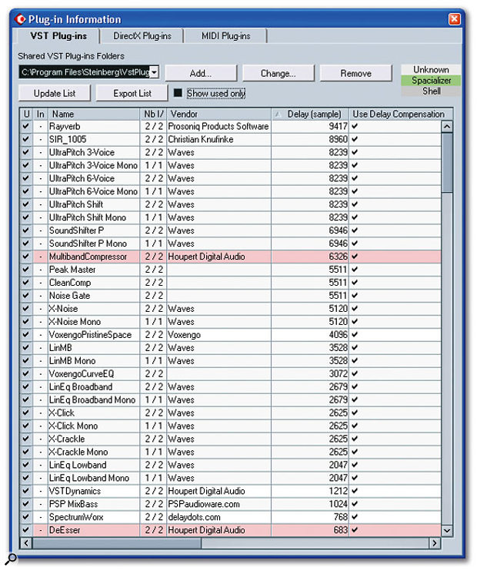Expand the shared VST plug-ins folder dropdown
Screen dimensions: 477x570
tap(154, 72)
